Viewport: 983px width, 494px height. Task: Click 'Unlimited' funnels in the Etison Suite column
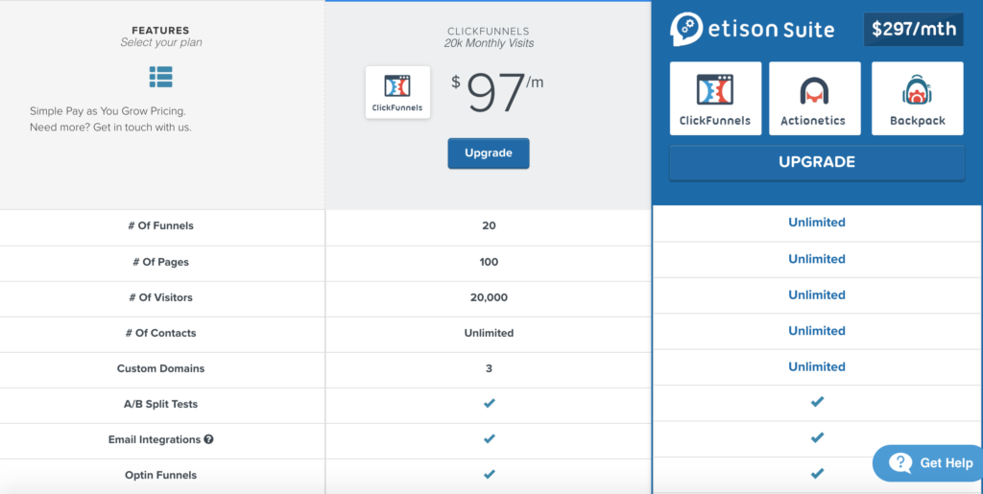[817, 223]
